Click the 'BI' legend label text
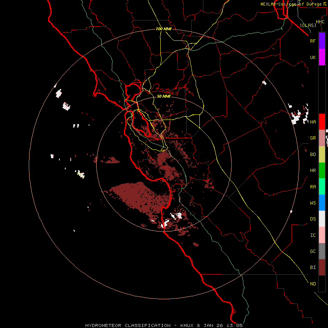The image size is (328, 328). click(x=313, y=268)
